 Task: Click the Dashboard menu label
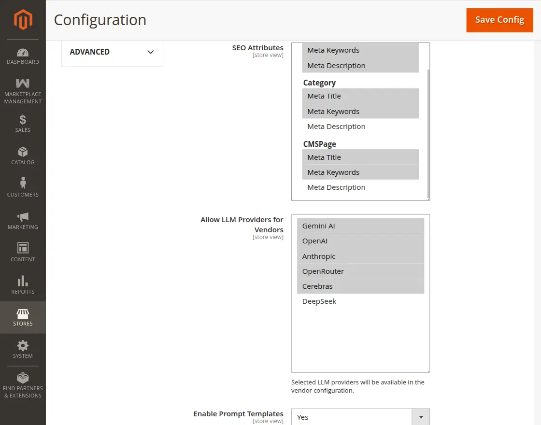click(x=23, y=62)
